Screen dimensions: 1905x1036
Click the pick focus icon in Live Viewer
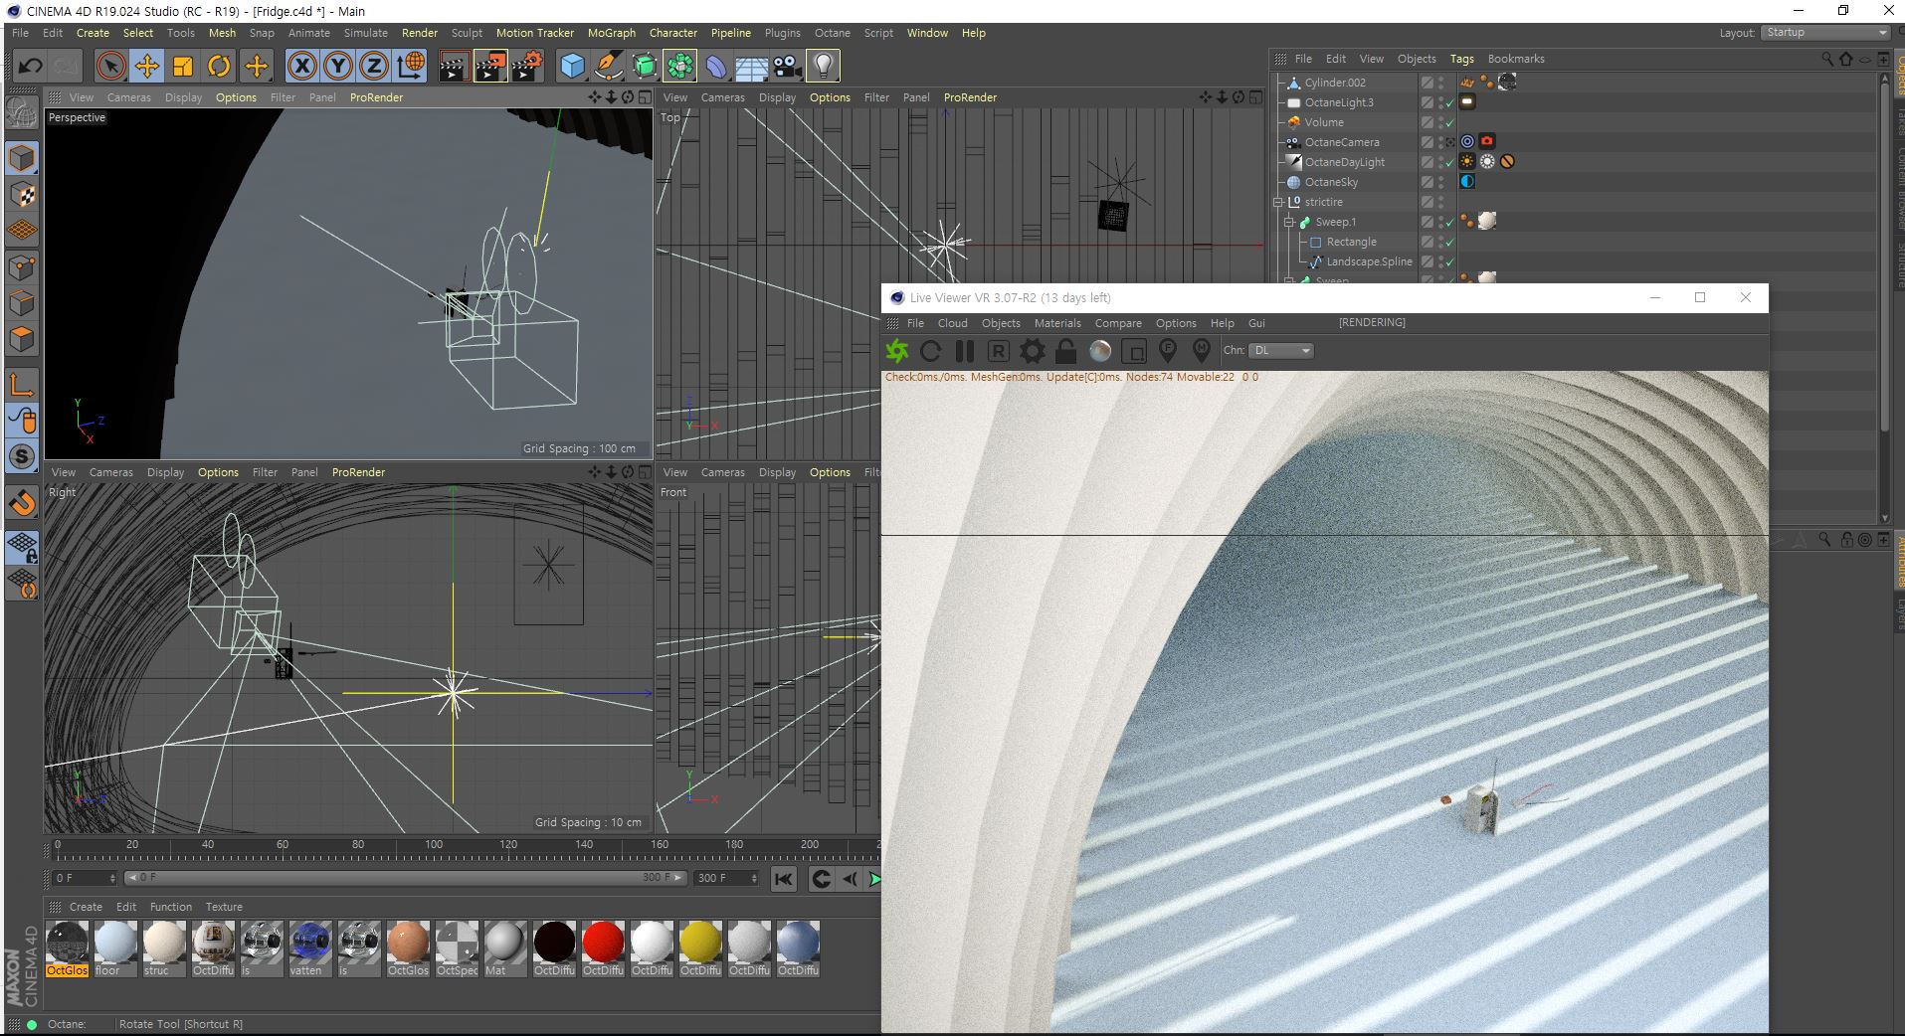(1168, 351)
